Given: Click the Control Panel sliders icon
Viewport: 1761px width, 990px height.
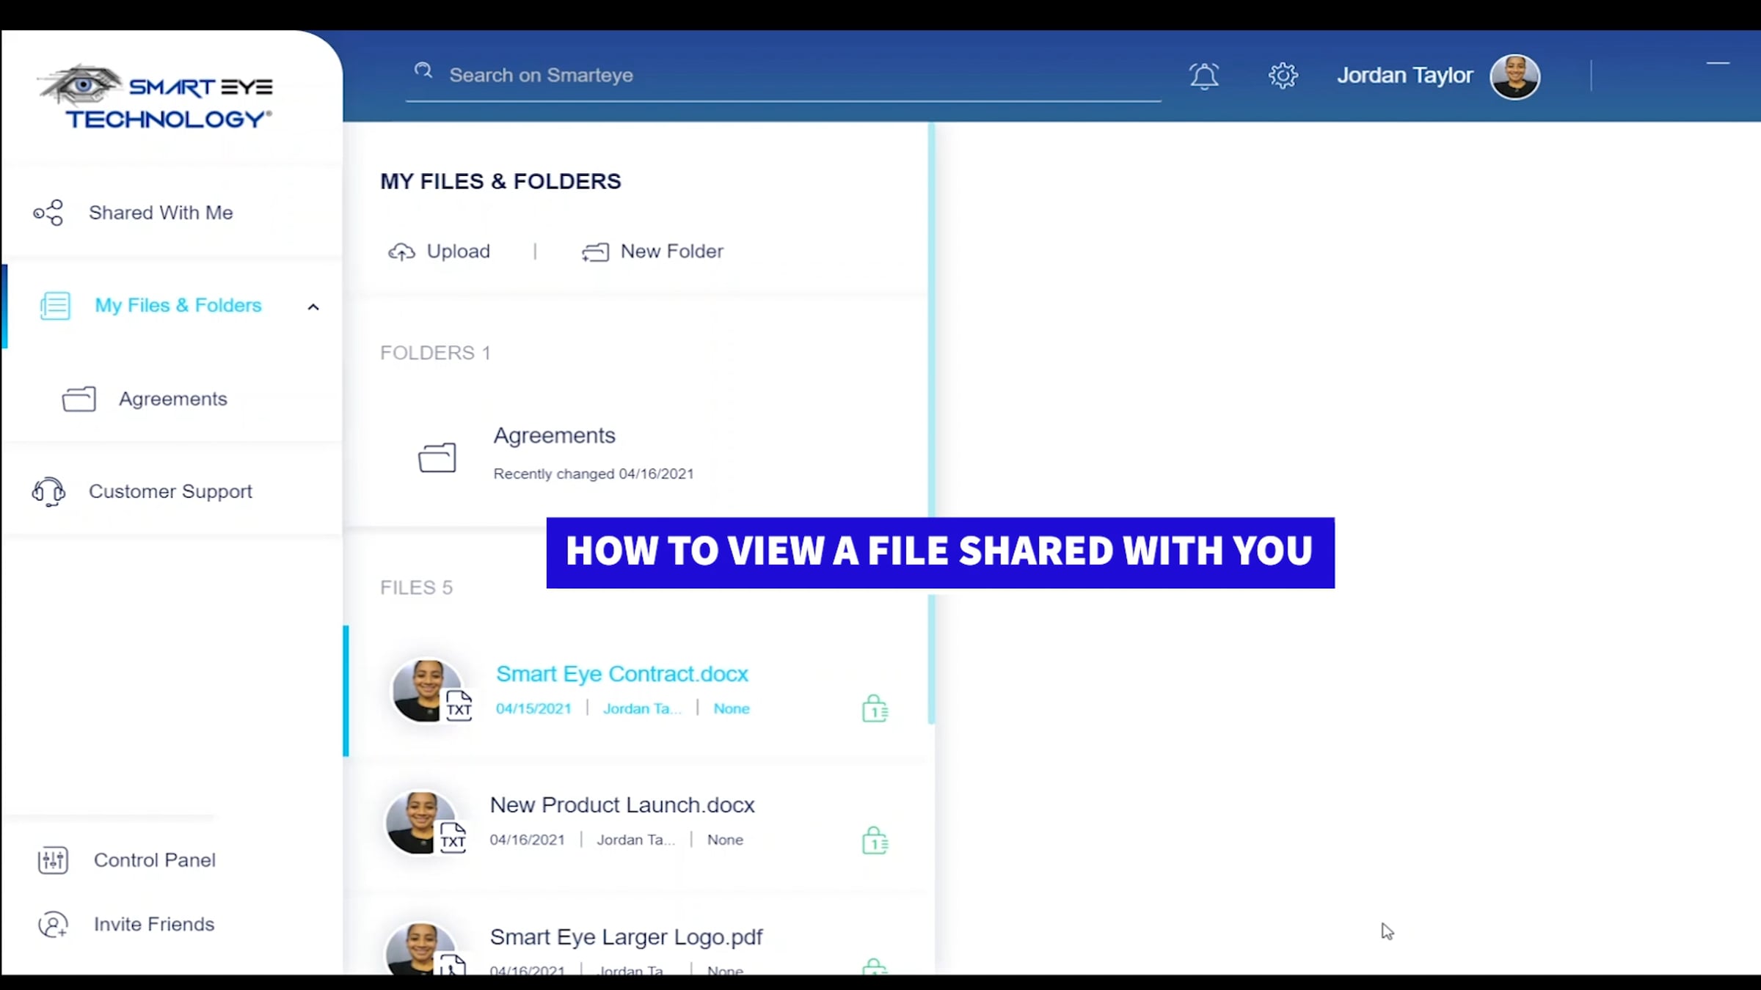Looking at the screenshot, I should pos(53,860).
